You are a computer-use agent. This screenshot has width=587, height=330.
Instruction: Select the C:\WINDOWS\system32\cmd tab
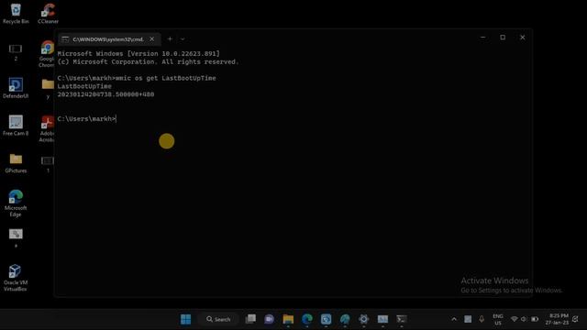click(109, 38)
